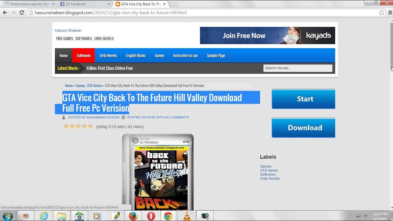Screen dimensions: 393x221
Task: Open Internet Explorer from the taskbar
Action: click(44, 216)
